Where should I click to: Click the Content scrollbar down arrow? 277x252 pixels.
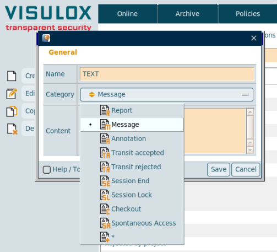point(250,150)
